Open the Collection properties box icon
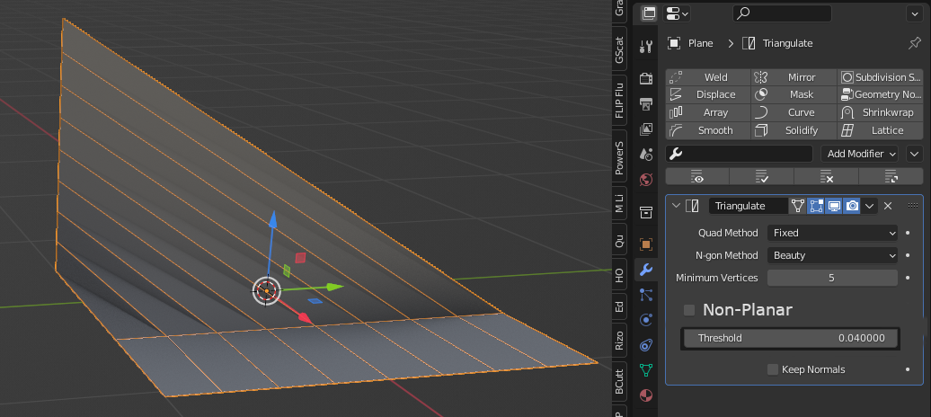The height and width of the screenshot is (417, 931). [646, 212]
